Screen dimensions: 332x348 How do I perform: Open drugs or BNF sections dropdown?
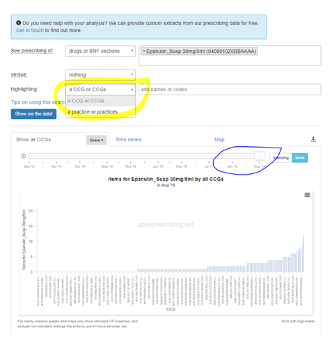pyautogui.click(x=100, y=51)
